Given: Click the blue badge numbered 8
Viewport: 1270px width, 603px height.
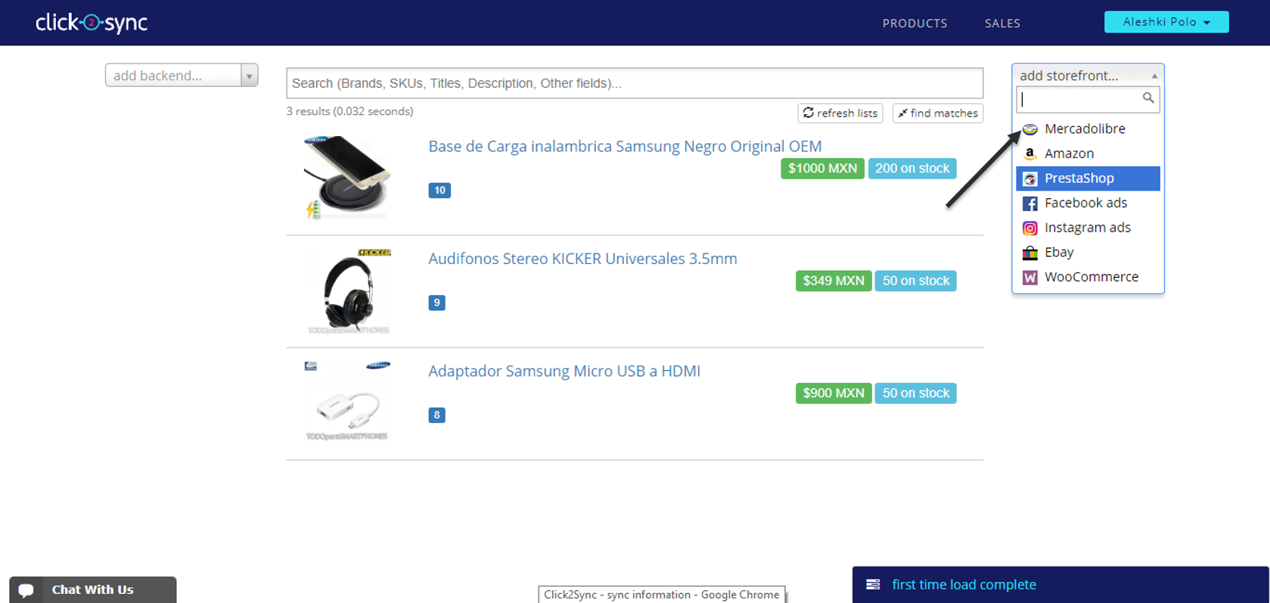Looking at the screenshot, I should pyautogui.click(x=436, y=415).
